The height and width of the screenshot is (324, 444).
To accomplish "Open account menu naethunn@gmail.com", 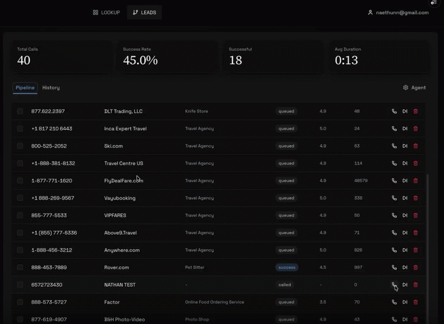I will (x=398, y=12).
